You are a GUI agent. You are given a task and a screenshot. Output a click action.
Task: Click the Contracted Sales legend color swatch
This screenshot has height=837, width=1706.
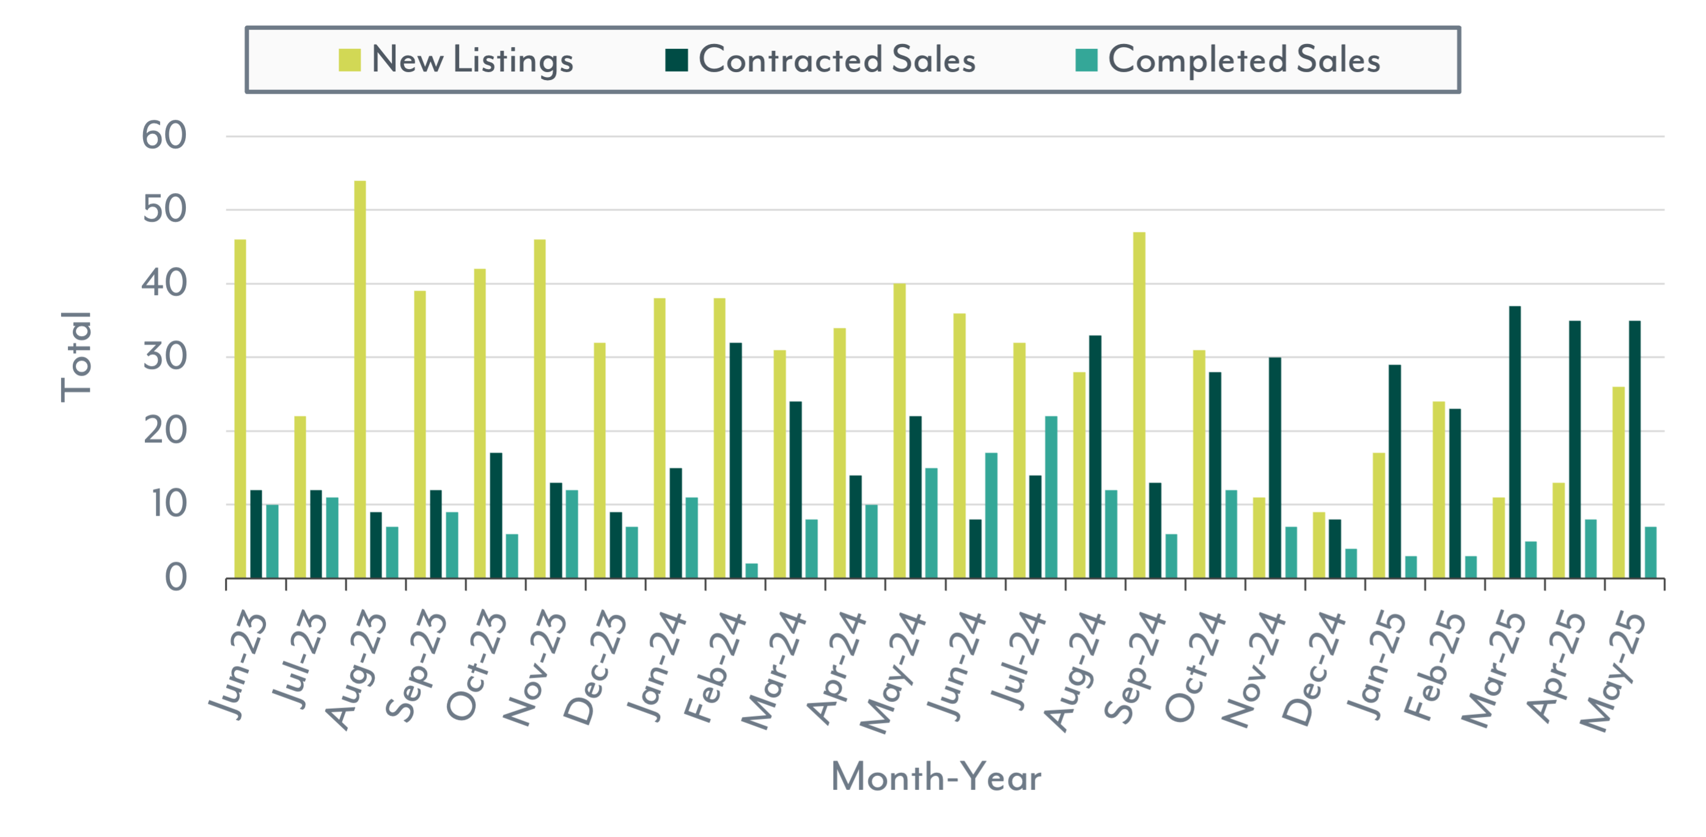point(676,60)
